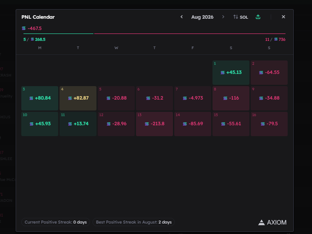The image size is (312, 234).
Task: Open August 3 day with +80.84
Action: click(x=40, y=98)
